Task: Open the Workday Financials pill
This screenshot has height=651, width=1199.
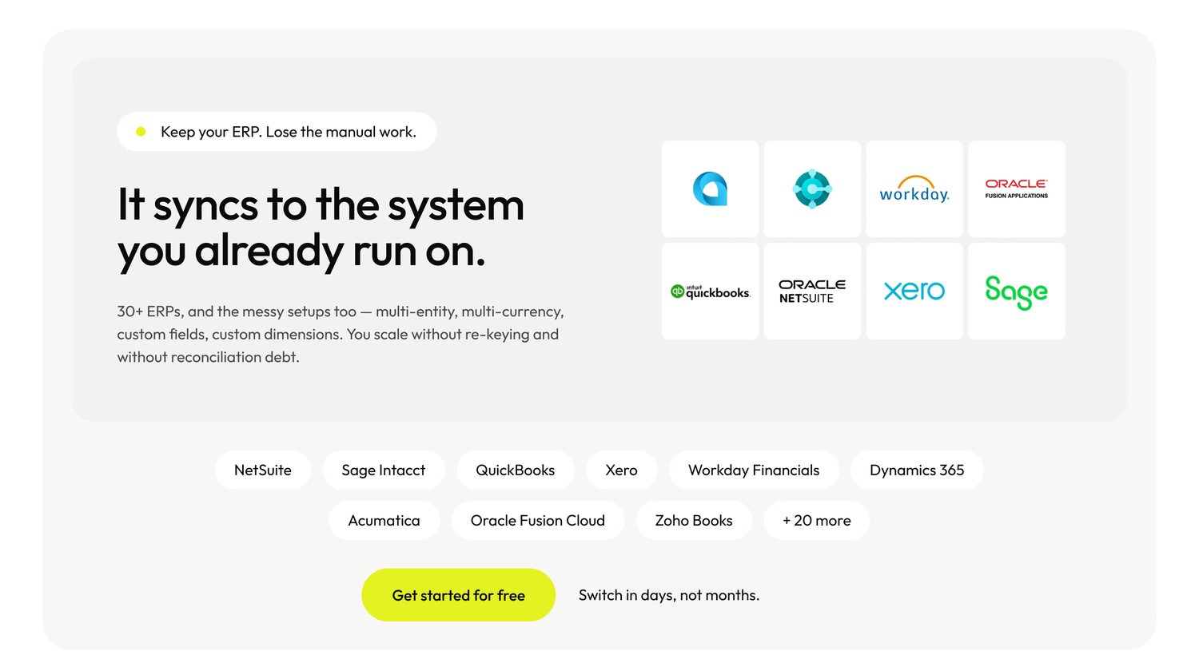Action: click(x=754, y=470)
